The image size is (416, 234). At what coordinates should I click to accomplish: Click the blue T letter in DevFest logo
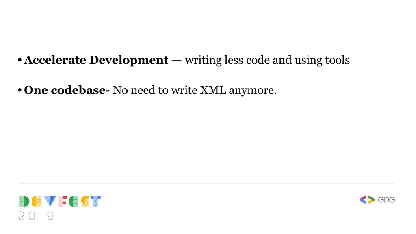tap(95, 201)
